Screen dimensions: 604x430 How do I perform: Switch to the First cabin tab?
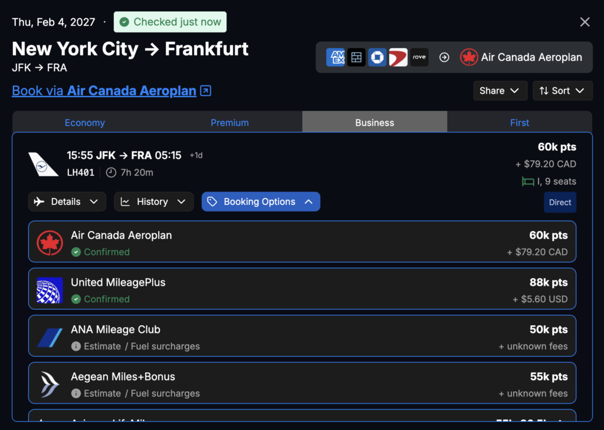point(519,123)
